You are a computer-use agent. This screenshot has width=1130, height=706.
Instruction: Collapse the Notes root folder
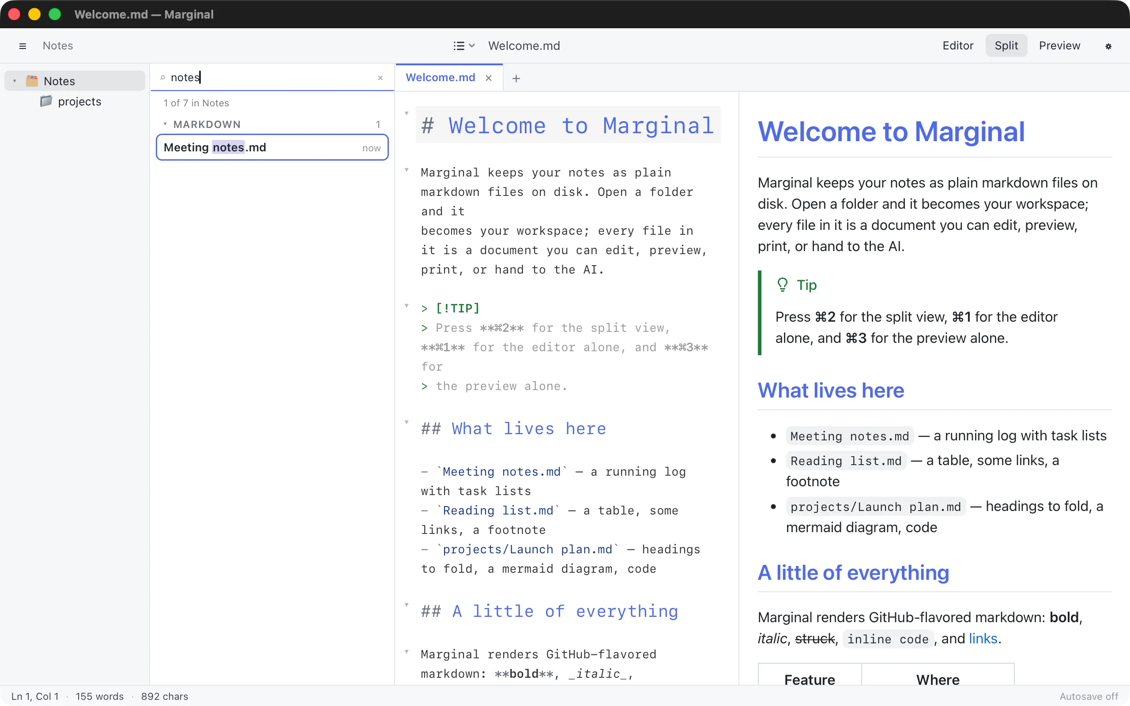[x=15, y=81]
